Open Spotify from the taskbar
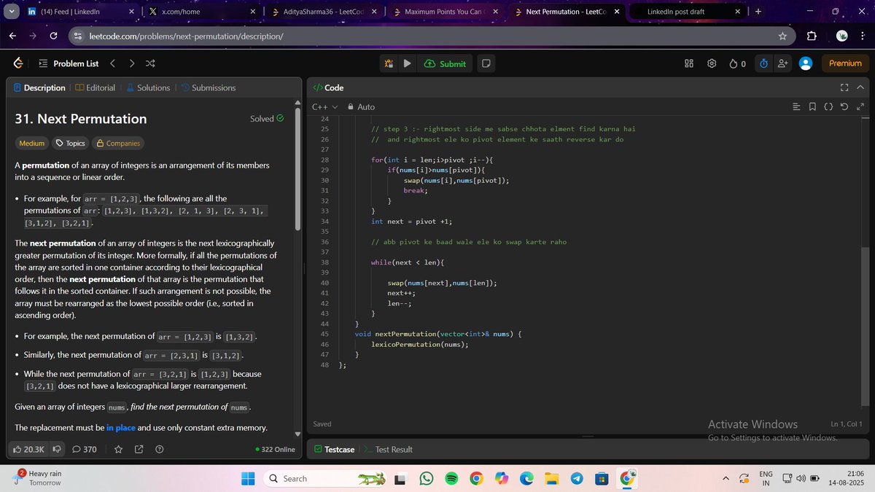Viewport: 875px width, 492px height. pyautogui.click(x=451, y=479)
